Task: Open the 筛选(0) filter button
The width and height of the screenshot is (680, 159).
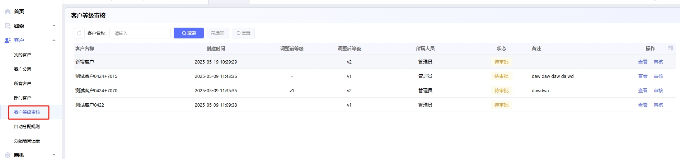Action: click(x=217, y=33)
